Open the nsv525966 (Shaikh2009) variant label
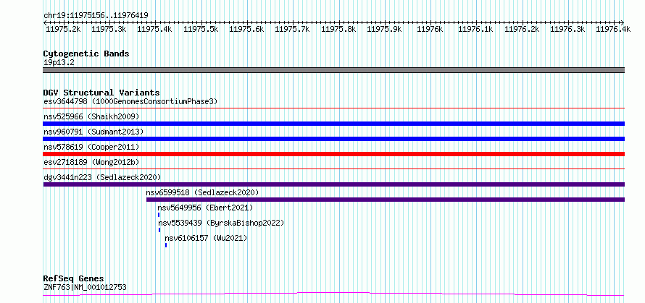 click(91, 116)
